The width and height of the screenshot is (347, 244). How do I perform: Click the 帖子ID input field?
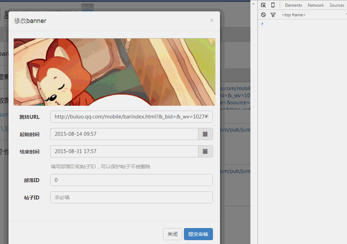(x=131, y=197)
